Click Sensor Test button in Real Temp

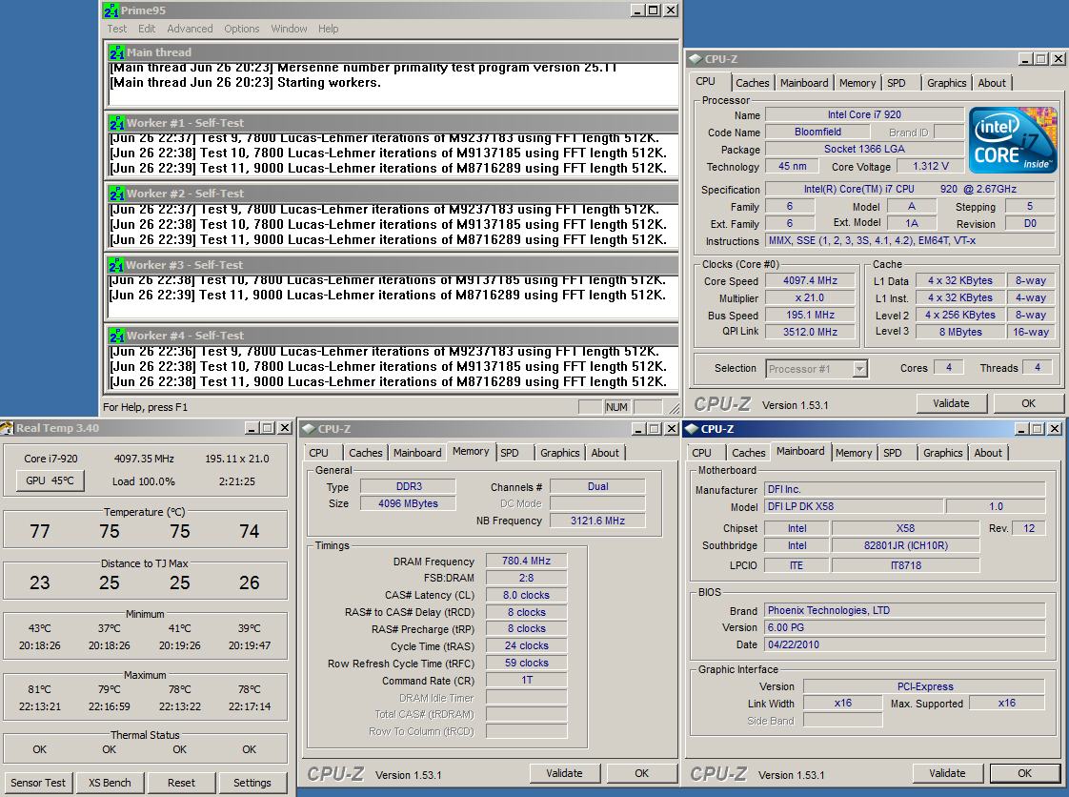click(x=38, y=783)
